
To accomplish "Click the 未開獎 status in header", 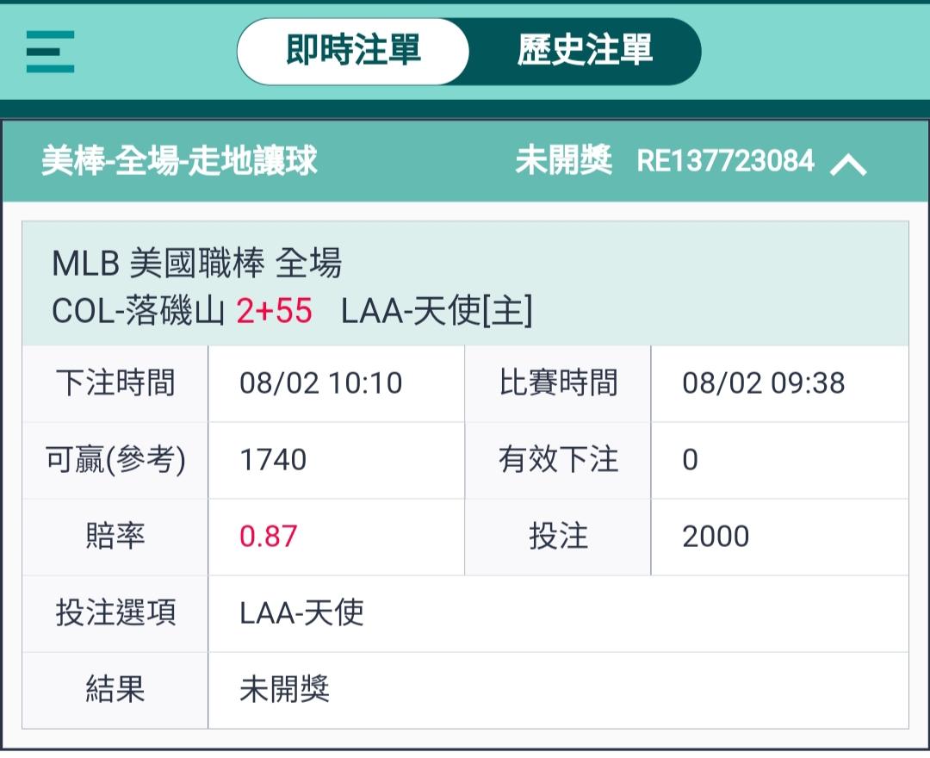I will [x=563, y=161].
